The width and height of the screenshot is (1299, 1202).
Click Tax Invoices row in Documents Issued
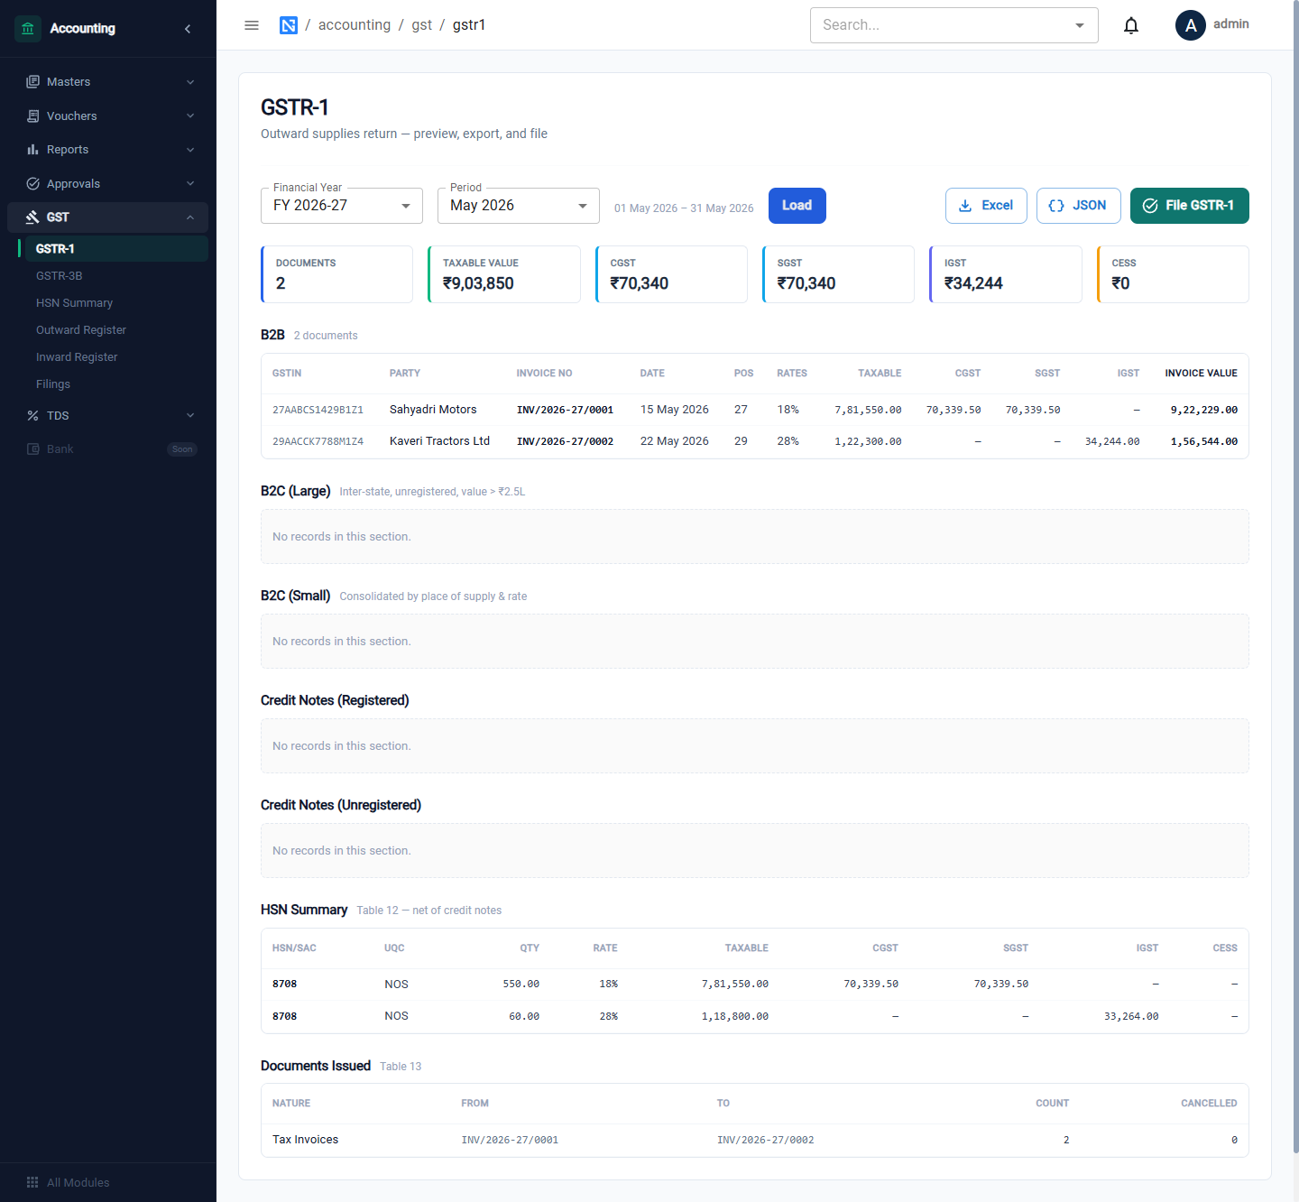pos(755,1140)
